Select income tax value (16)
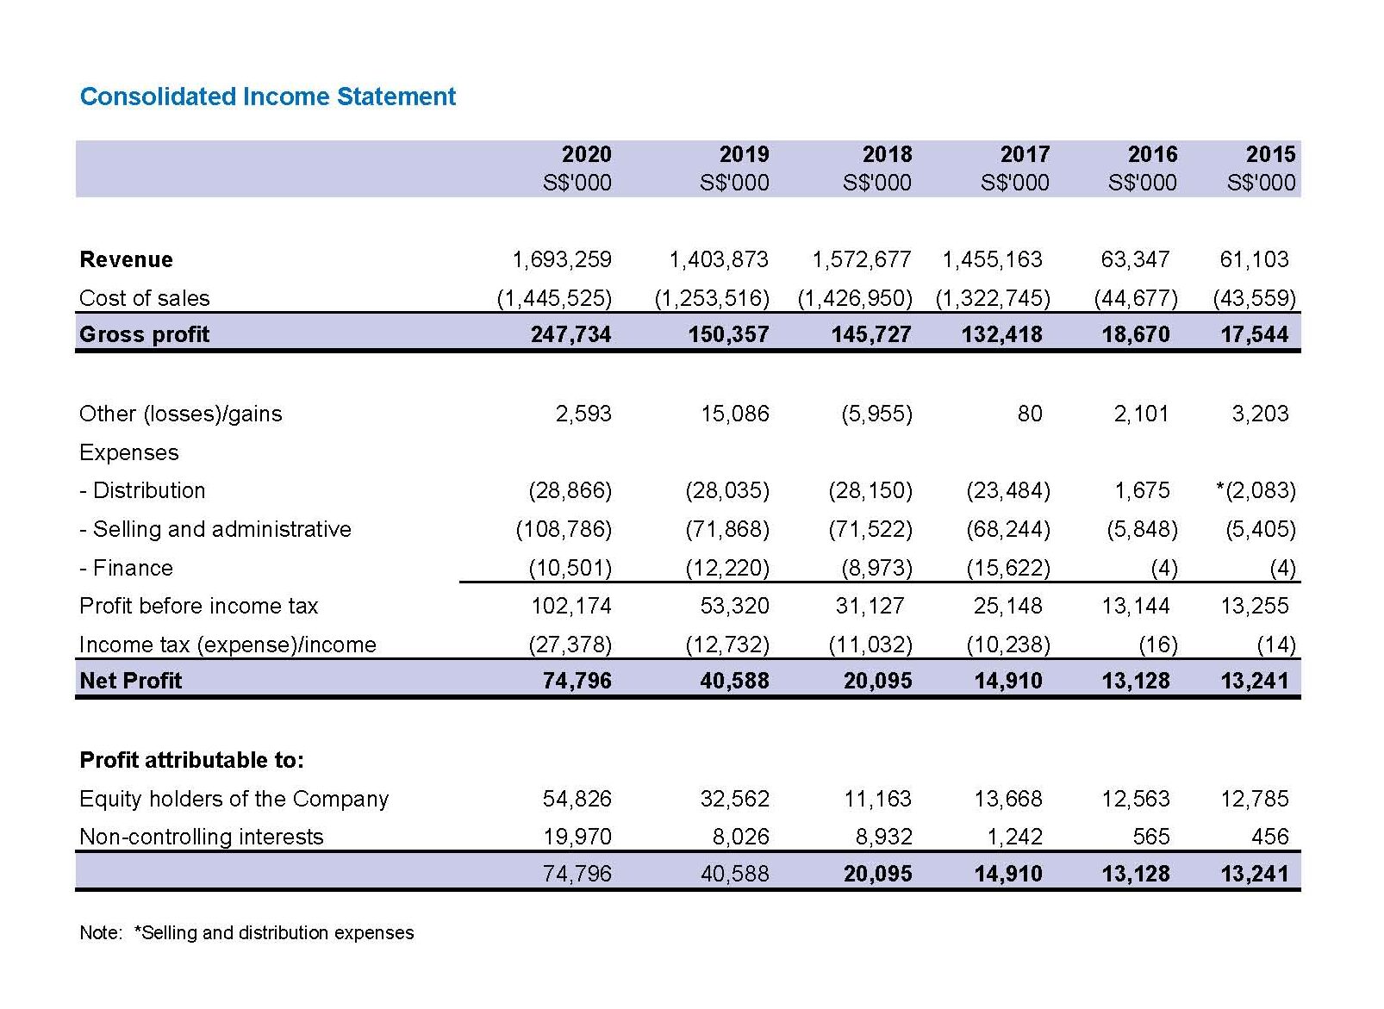 [1156, 645]
